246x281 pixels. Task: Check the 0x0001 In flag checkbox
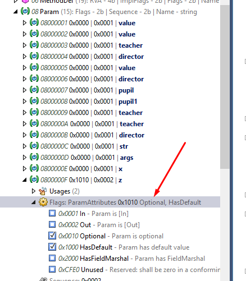coord(52,213)
